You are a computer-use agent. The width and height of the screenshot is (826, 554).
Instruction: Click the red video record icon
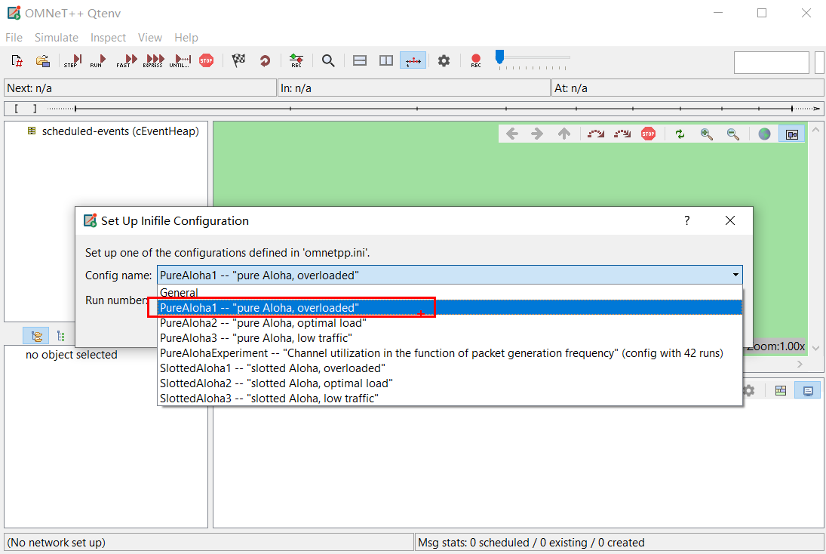pyautogui.click(x=476, y=60)
